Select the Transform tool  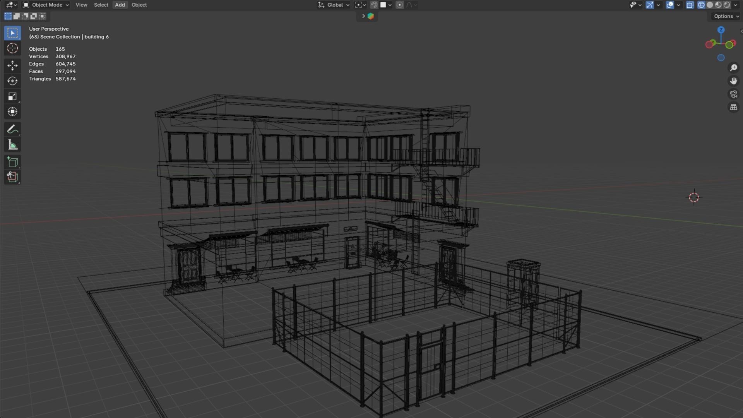point(12,112)
